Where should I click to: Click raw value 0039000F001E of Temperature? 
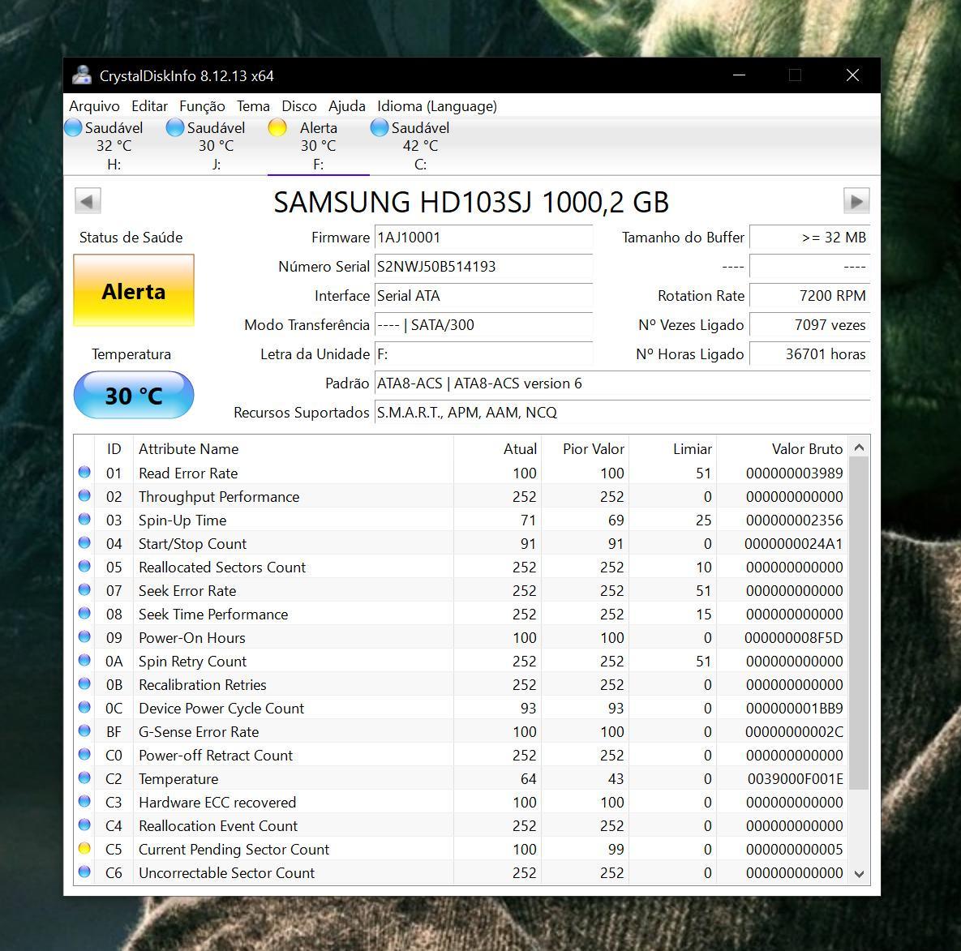(795, 779)
